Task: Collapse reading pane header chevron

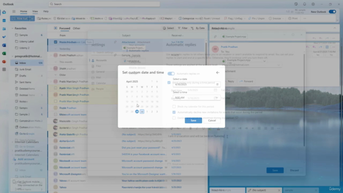Action: coord(334,28)
